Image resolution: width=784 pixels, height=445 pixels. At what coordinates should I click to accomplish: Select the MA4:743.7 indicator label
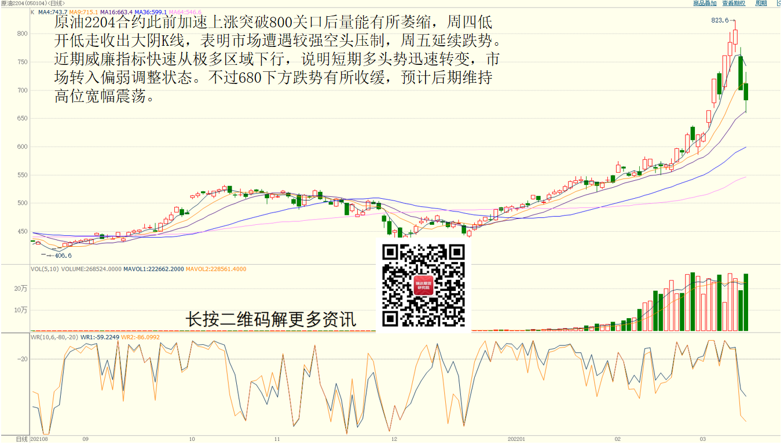53,12
